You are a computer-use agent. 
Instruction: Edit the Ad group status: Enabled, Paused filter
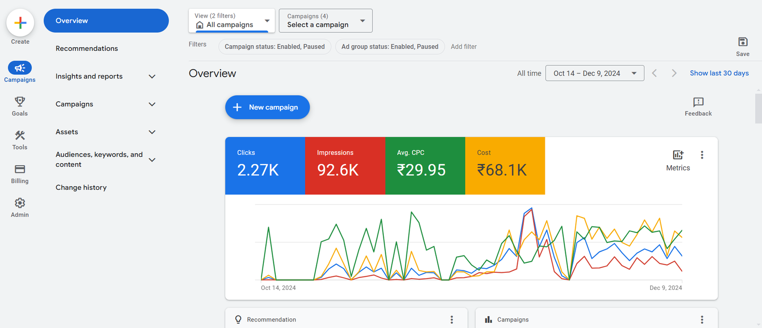(x=390, y=47)
